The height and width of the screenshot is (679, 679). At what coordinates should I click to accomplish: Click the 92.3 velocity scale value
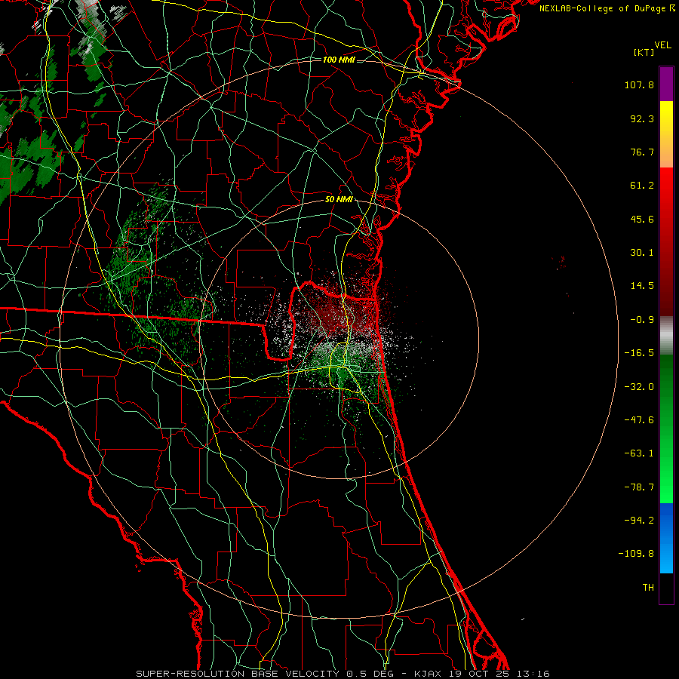click(x=642, y=118)
